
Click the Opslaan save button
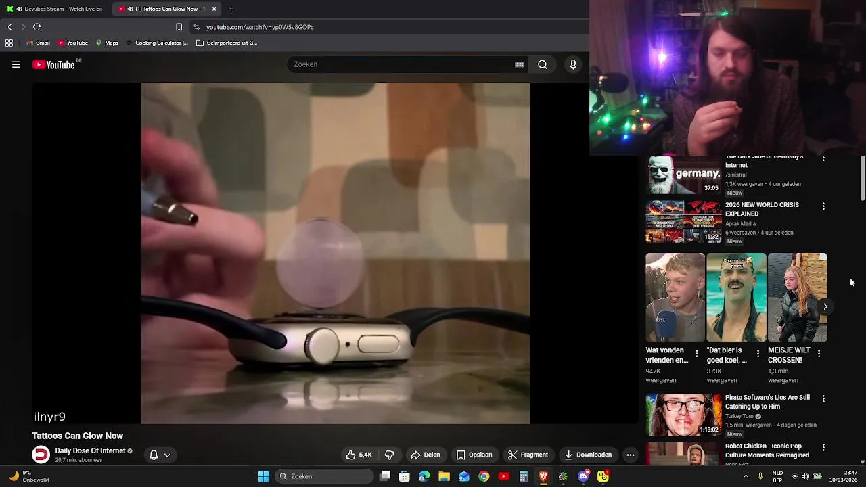click(474, 455)
